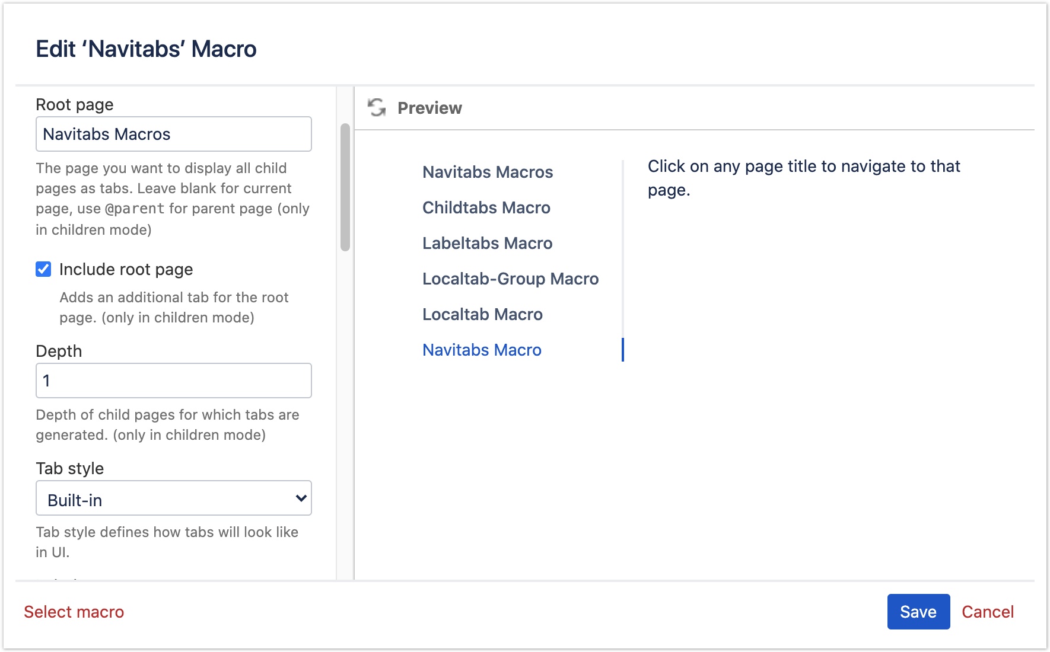Click the Preview heading label
Viewport: 1050px width, 652px height.
pos(429,108)
